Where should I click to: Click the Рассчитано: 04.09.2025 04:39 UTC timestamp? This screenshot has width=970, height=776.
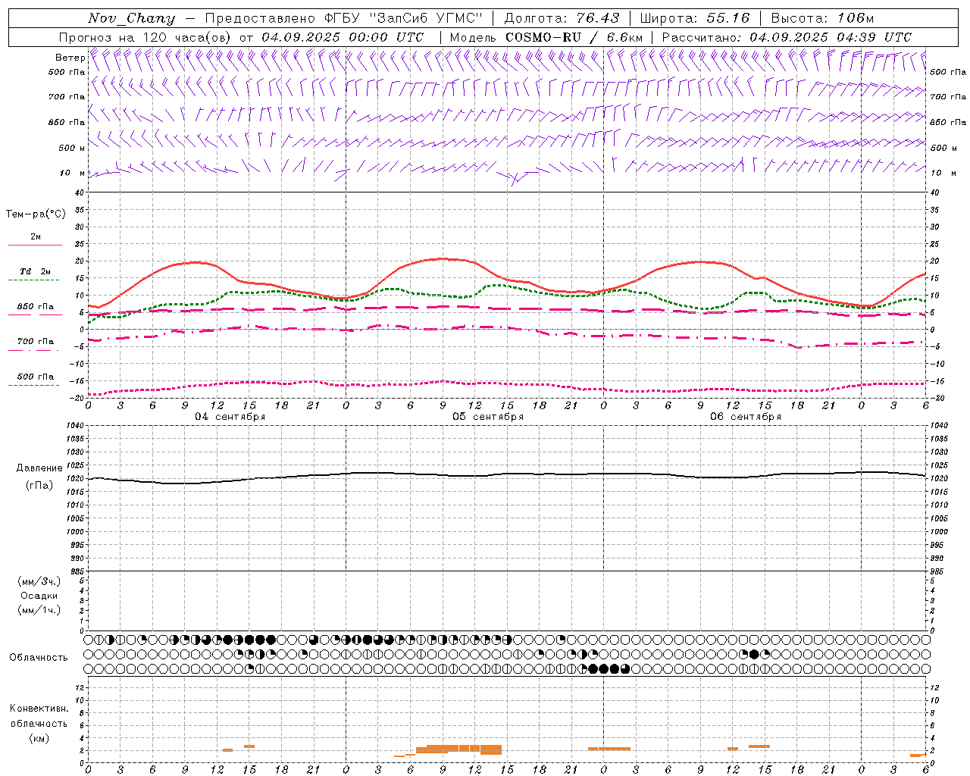(x=787, y=37)
